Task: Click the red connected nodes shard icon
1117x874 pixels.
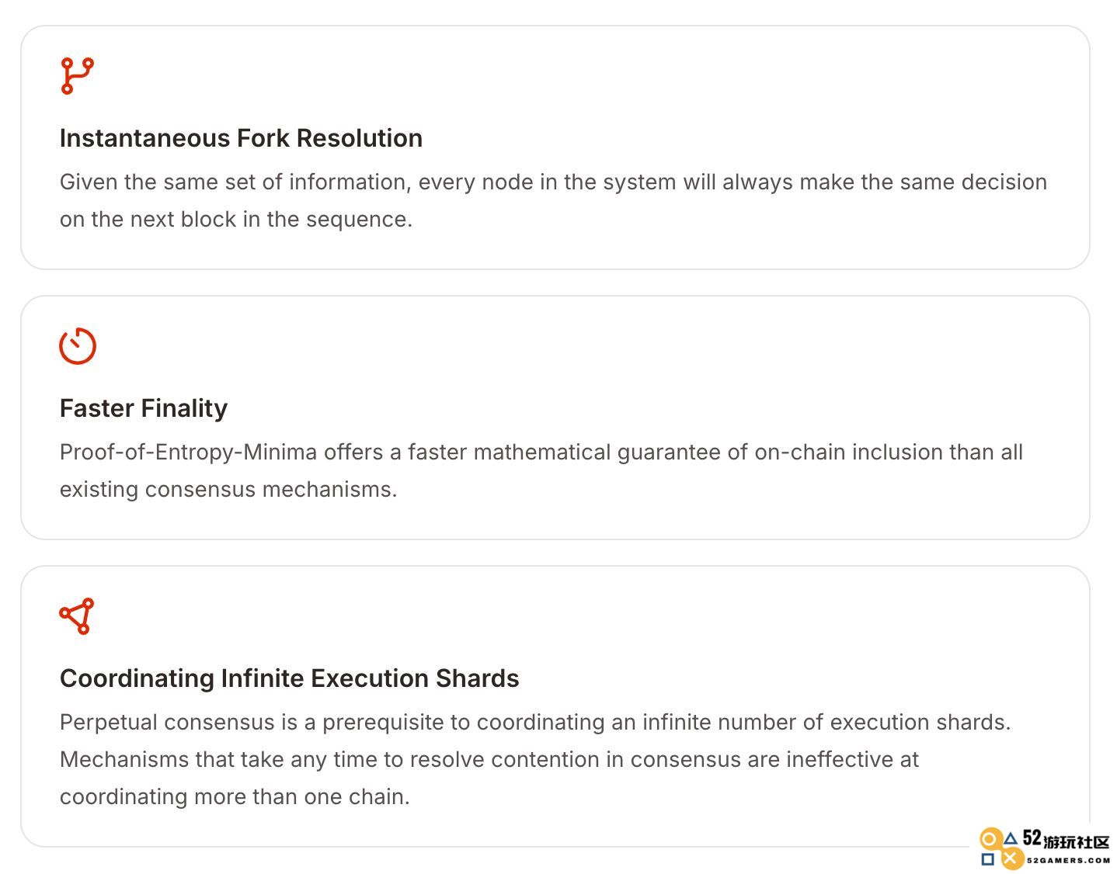Action: coord(77,616)
